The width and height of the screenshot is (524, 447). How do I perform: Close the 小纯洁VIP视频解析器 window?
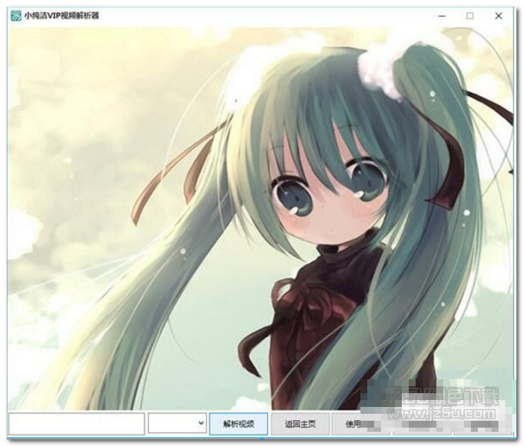pyautogui.click(x=498, y=16)
